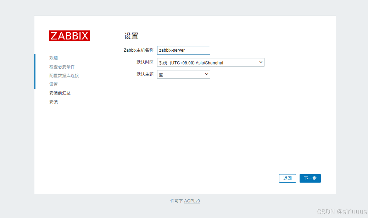Open the AGPLv3 license link
Viewport: 368px width, 218px height.
pos(192,201)
